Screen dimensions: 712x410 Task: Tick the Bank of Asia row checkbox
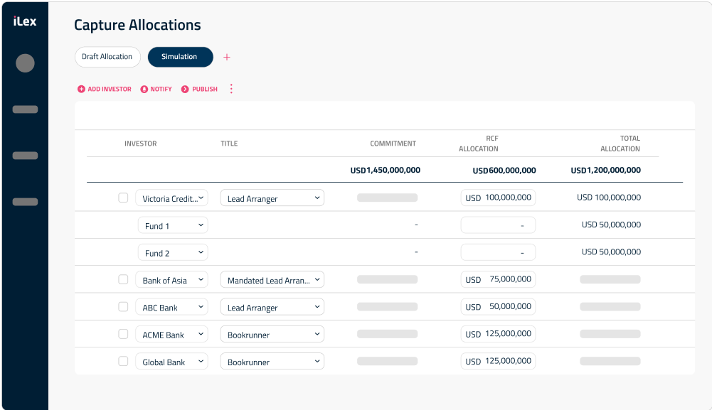pos(123,279)
